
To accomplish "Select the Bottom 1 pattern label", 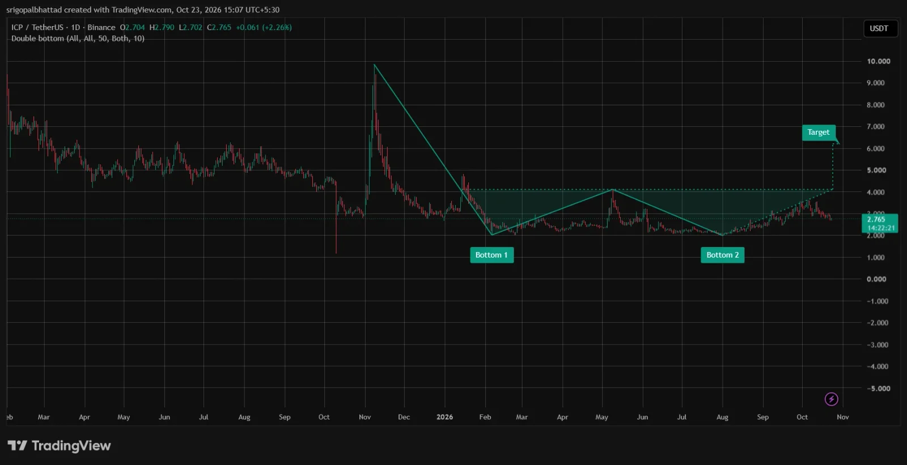I will 491,255.
